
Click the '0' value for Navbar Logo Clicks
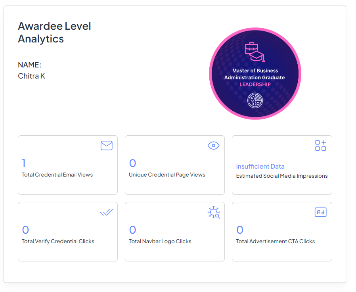[x=132, y=230]
